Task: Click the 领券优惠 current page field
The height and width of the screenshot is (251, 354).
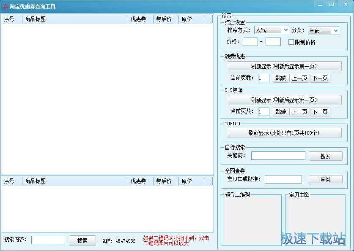Action: pyautogui.click(x=263, y=78)
